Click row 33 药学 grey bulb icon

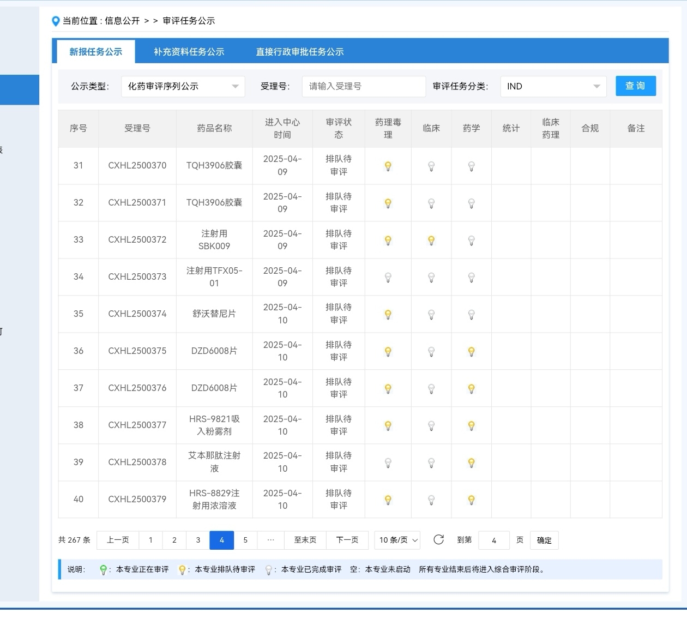tap(472, 241)
